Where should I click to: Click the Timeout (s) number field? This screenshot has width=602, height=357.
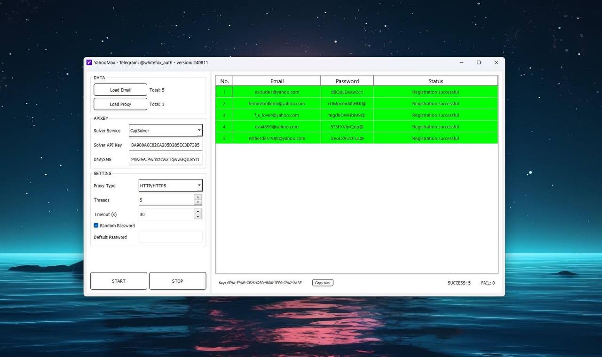(x=166, y=214)
